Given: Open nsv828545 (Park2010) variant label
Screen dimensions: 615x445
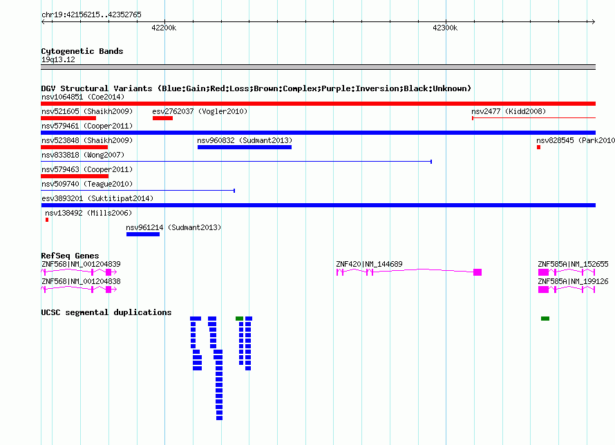Looking at the screenshot, I should coord(576,140).
